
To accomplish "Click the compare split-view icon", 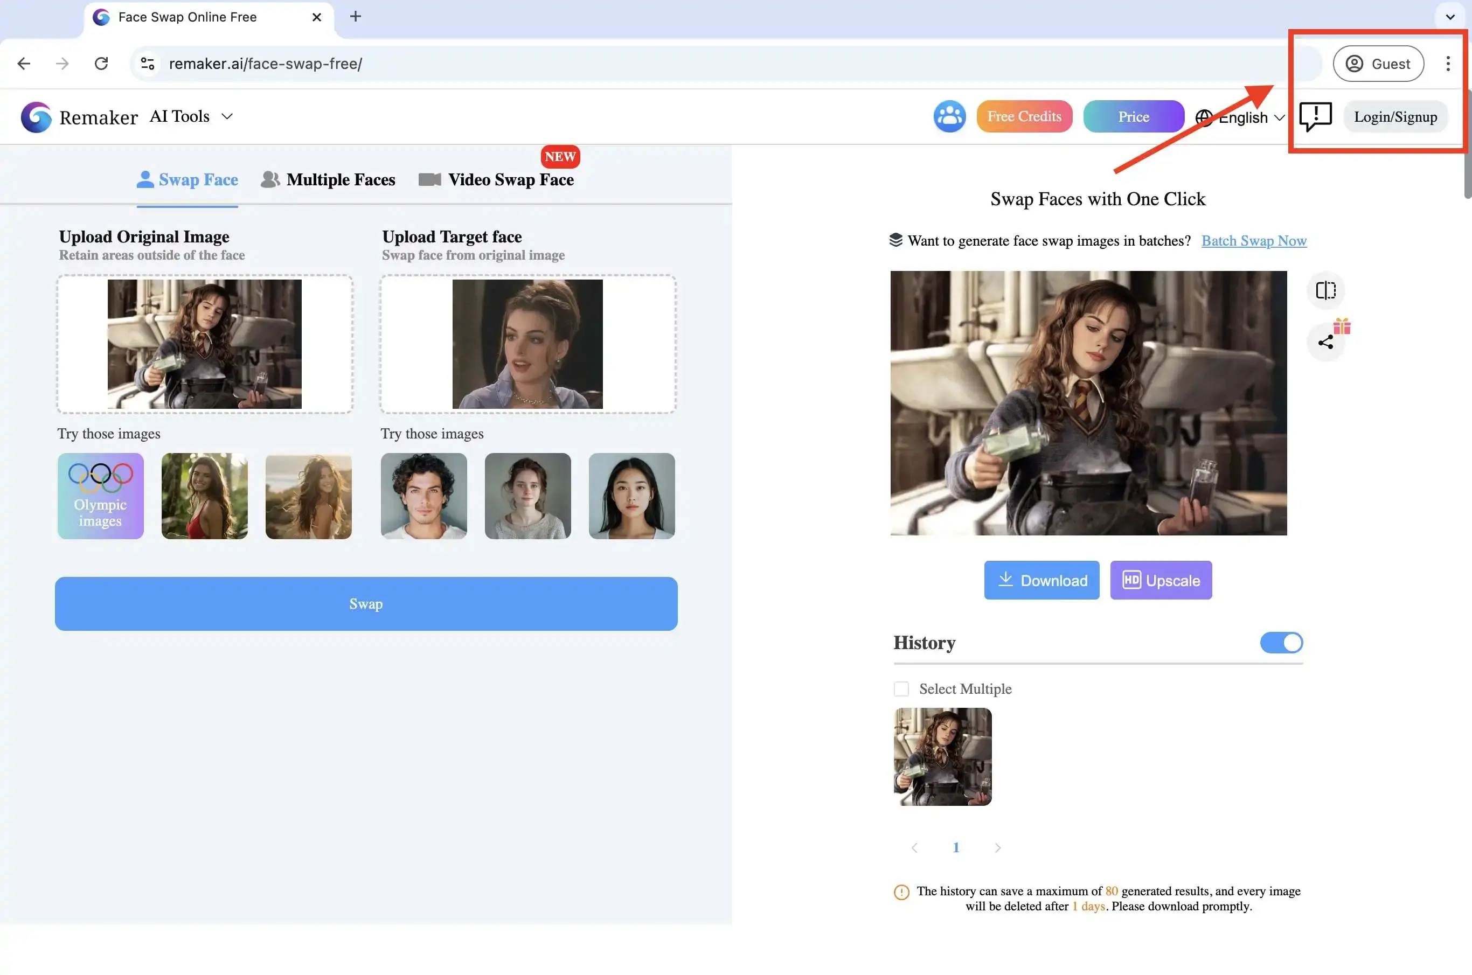I will click(x=1325, y=290).
